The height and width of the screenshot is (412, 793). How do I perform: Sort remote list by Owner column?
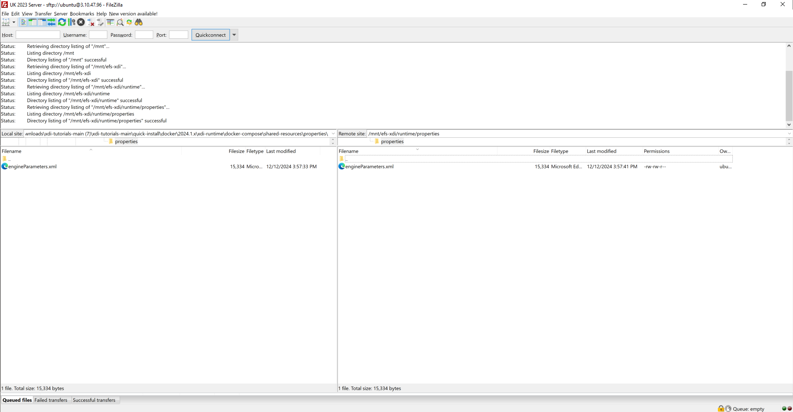click(725, 151)
